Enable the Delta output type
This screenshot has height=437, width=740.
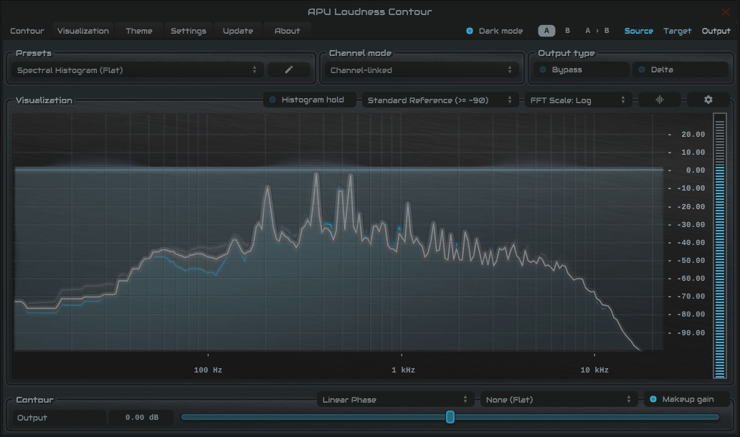click(680, 69)
